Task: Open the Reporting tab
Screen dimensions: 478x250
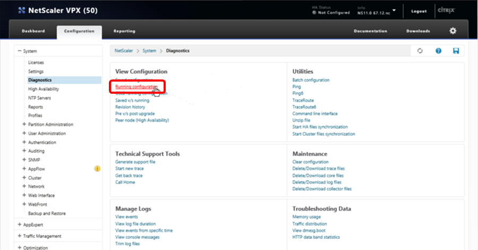Action: (x=124, y=31)
